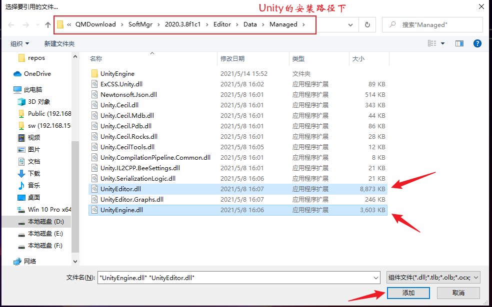This screenshot has width=492, height=307.
Task: Select 此电脑 in the navigation pane
Action: click(27, 89)
